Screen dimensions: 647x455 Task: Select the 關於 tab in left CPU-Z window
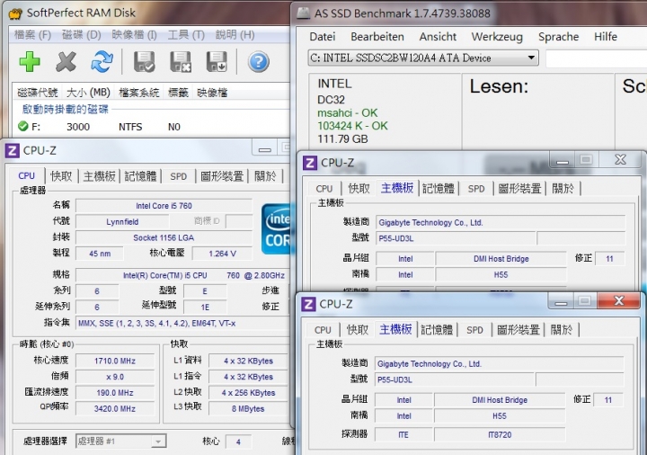[x=265, y=176]
